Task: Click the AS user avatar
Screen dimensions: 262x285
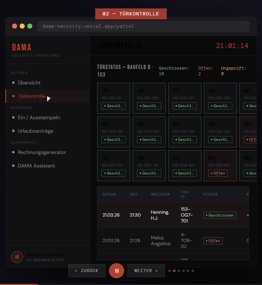Action: 17,257
